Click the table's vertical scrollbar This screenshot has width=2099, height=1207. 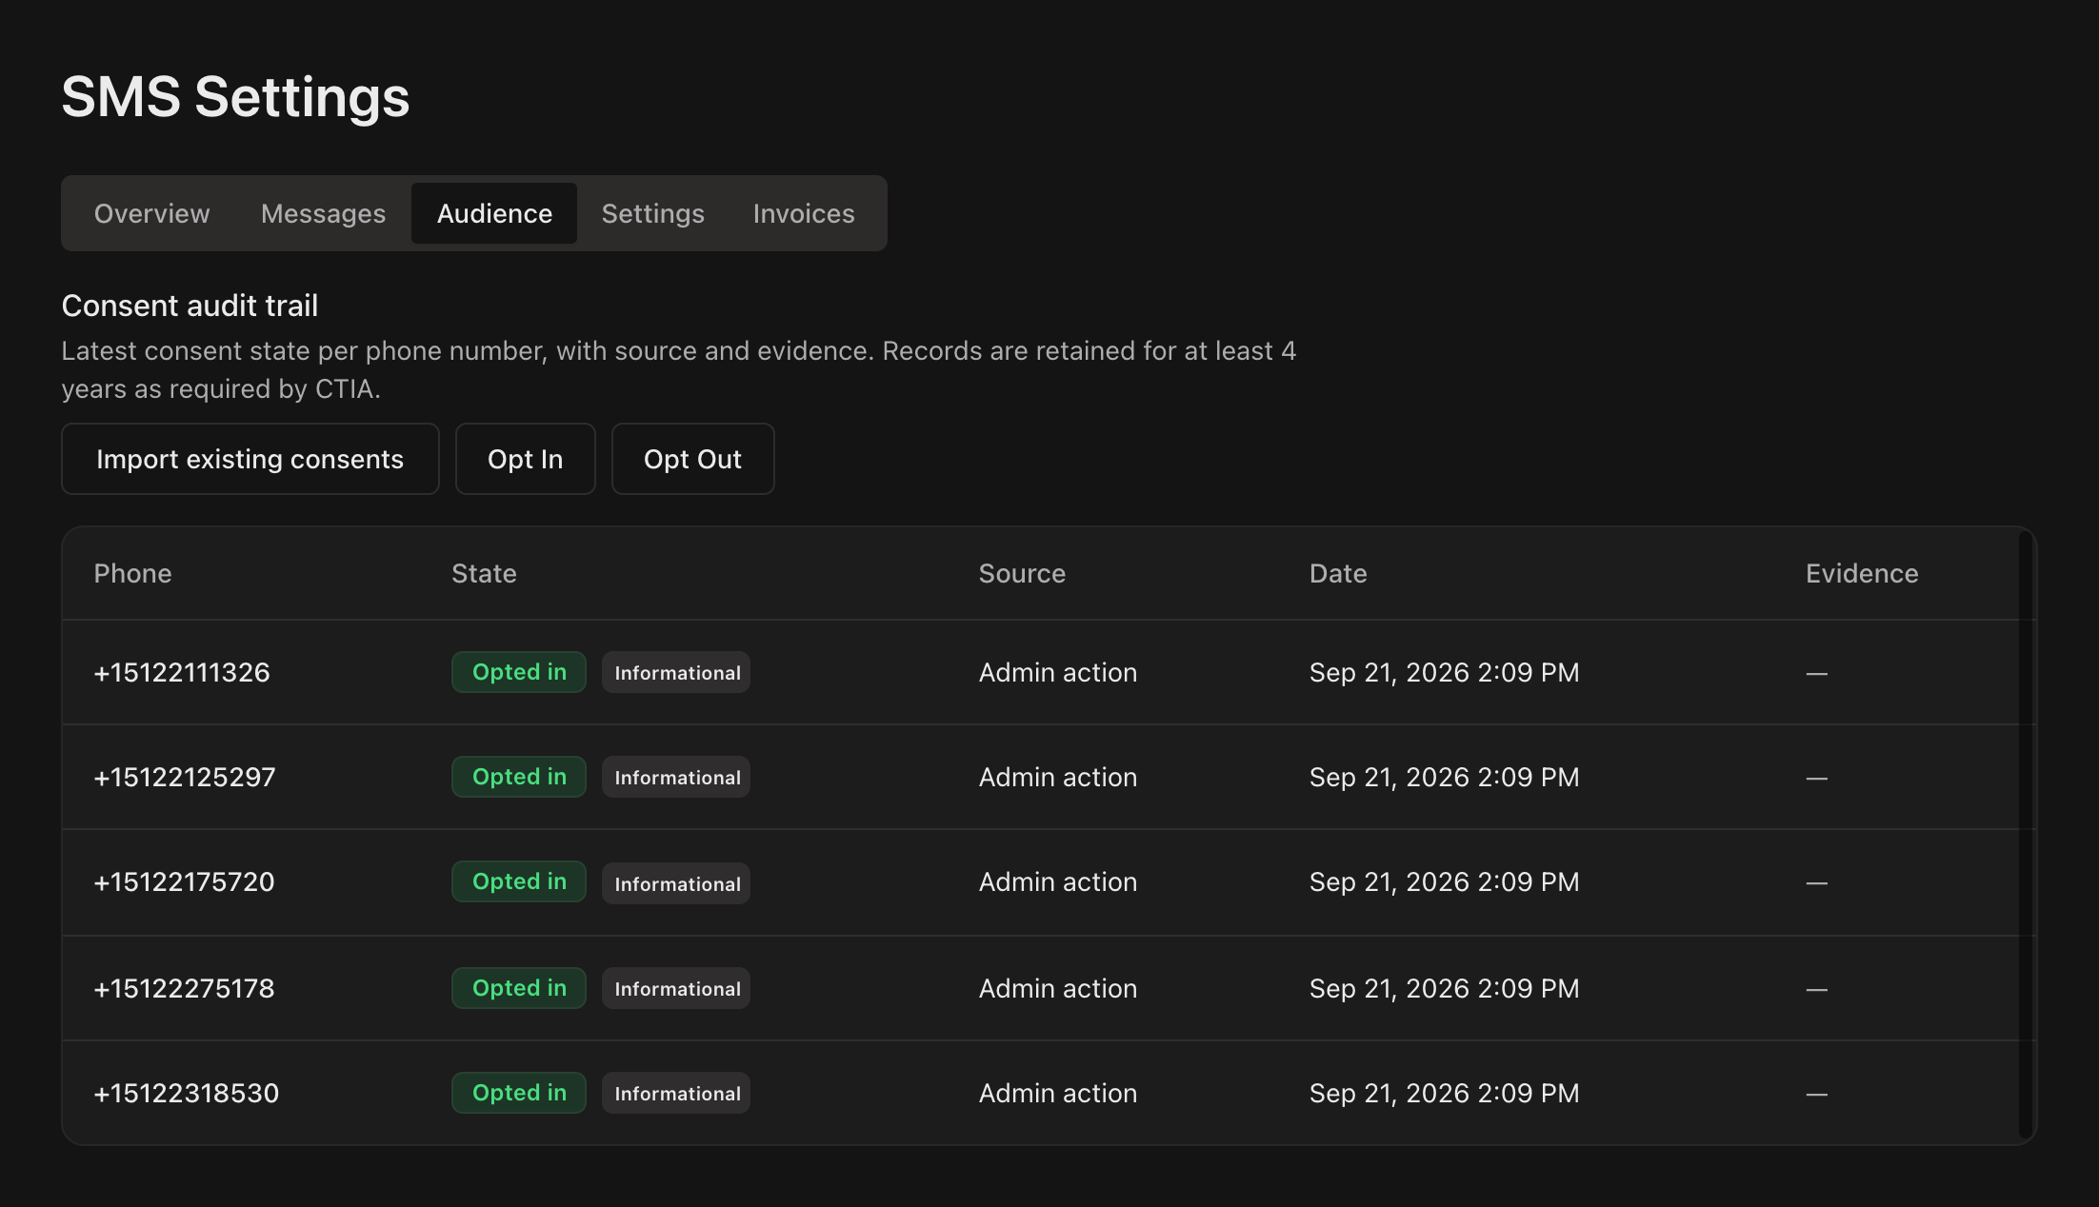(x=2026, y=835)
